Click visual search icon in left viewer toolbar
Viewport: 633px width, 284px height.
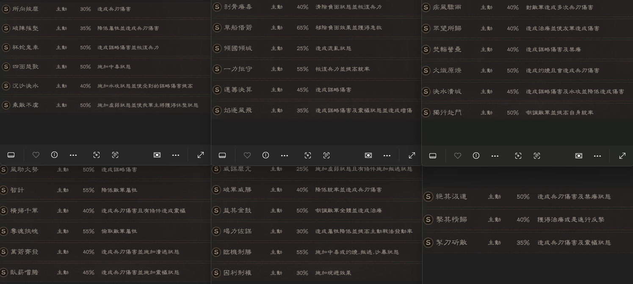coord(97,155)
